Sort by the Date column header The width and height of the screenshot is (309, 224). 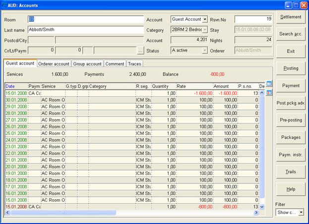click(16, 86)
